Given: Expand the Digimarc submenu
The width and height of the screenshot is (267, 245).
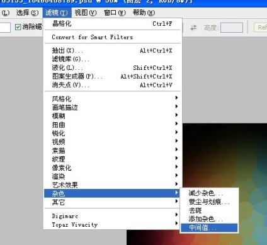Looking at the screenshot, I should click(x=112, y=215).
